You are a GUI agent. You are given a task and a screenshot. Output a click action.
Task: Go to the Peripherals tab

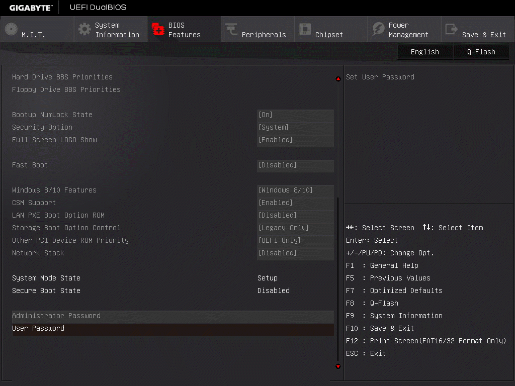pos(258,29)
